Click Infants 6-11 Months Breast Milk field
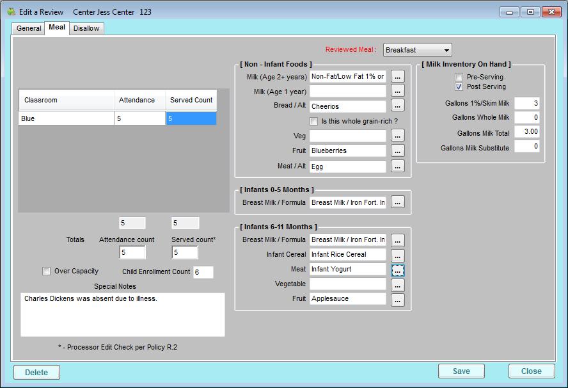The width and height of the screenshot is (568, 388). (x=348, y=239)
